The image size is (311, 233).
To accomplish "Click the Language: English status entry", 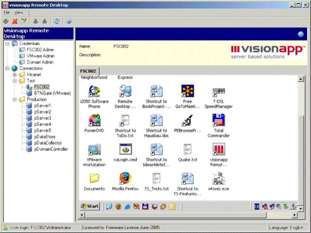I will tap(286, 228).
